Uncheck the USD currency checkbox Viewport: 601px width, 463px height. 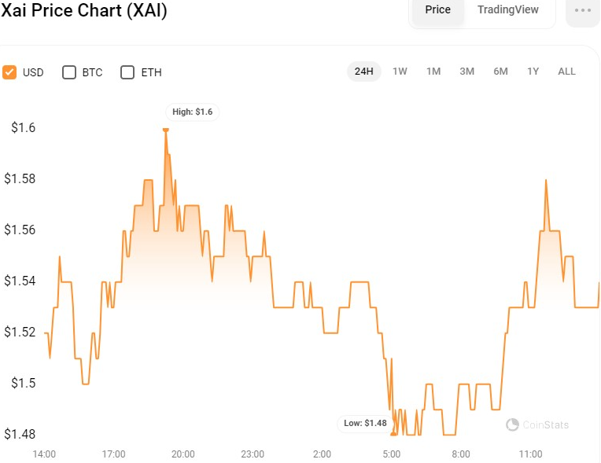tap(9, 72)
